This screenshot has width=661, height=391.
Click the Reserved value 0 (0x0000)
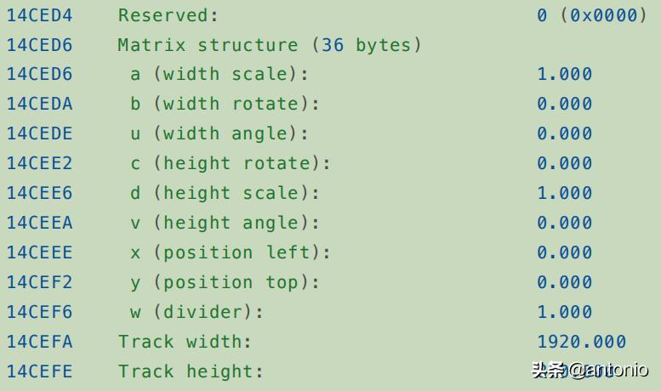click(592, 15)
